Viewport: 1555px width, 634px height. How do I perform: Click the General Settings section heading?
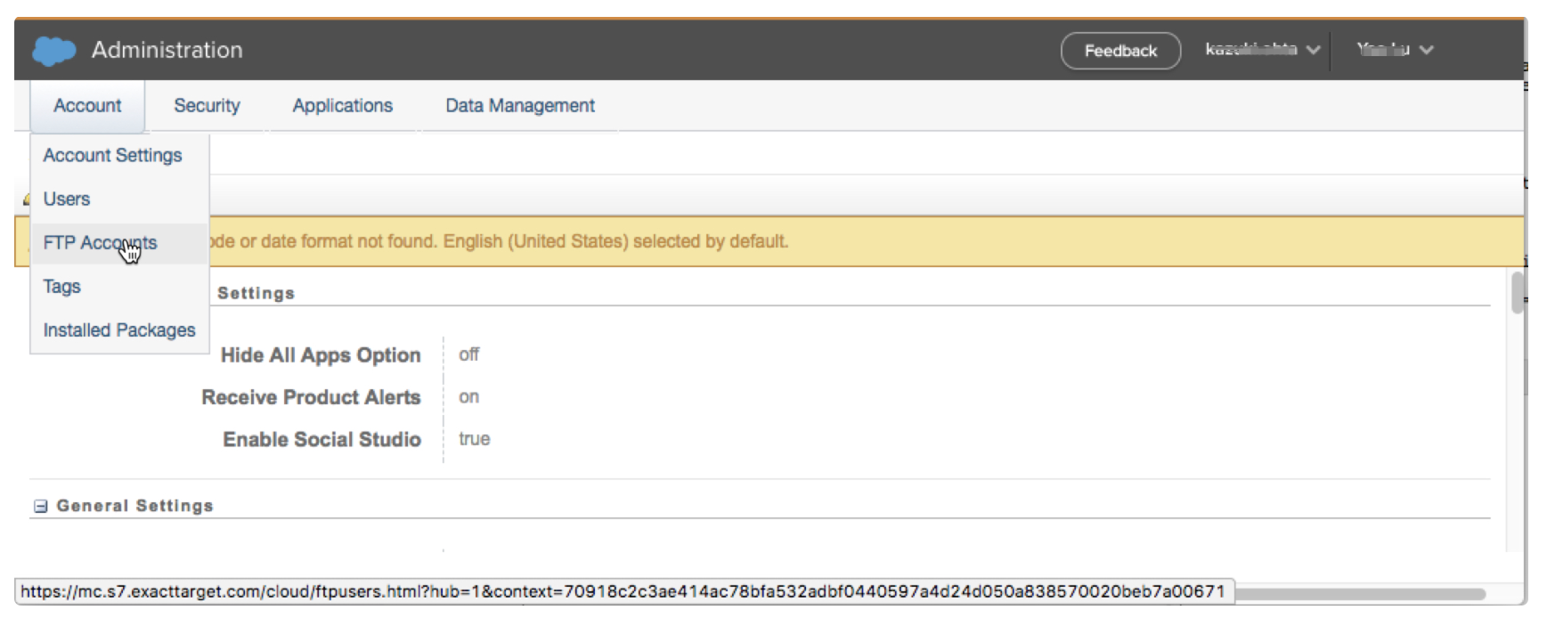[135, 506]
